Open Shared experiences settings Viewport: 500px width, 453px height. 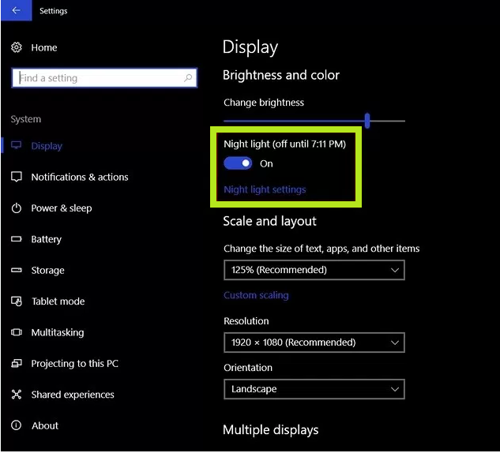73,395
